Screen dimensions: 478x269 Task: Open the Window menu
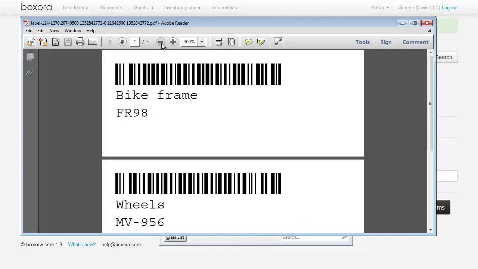73,31
